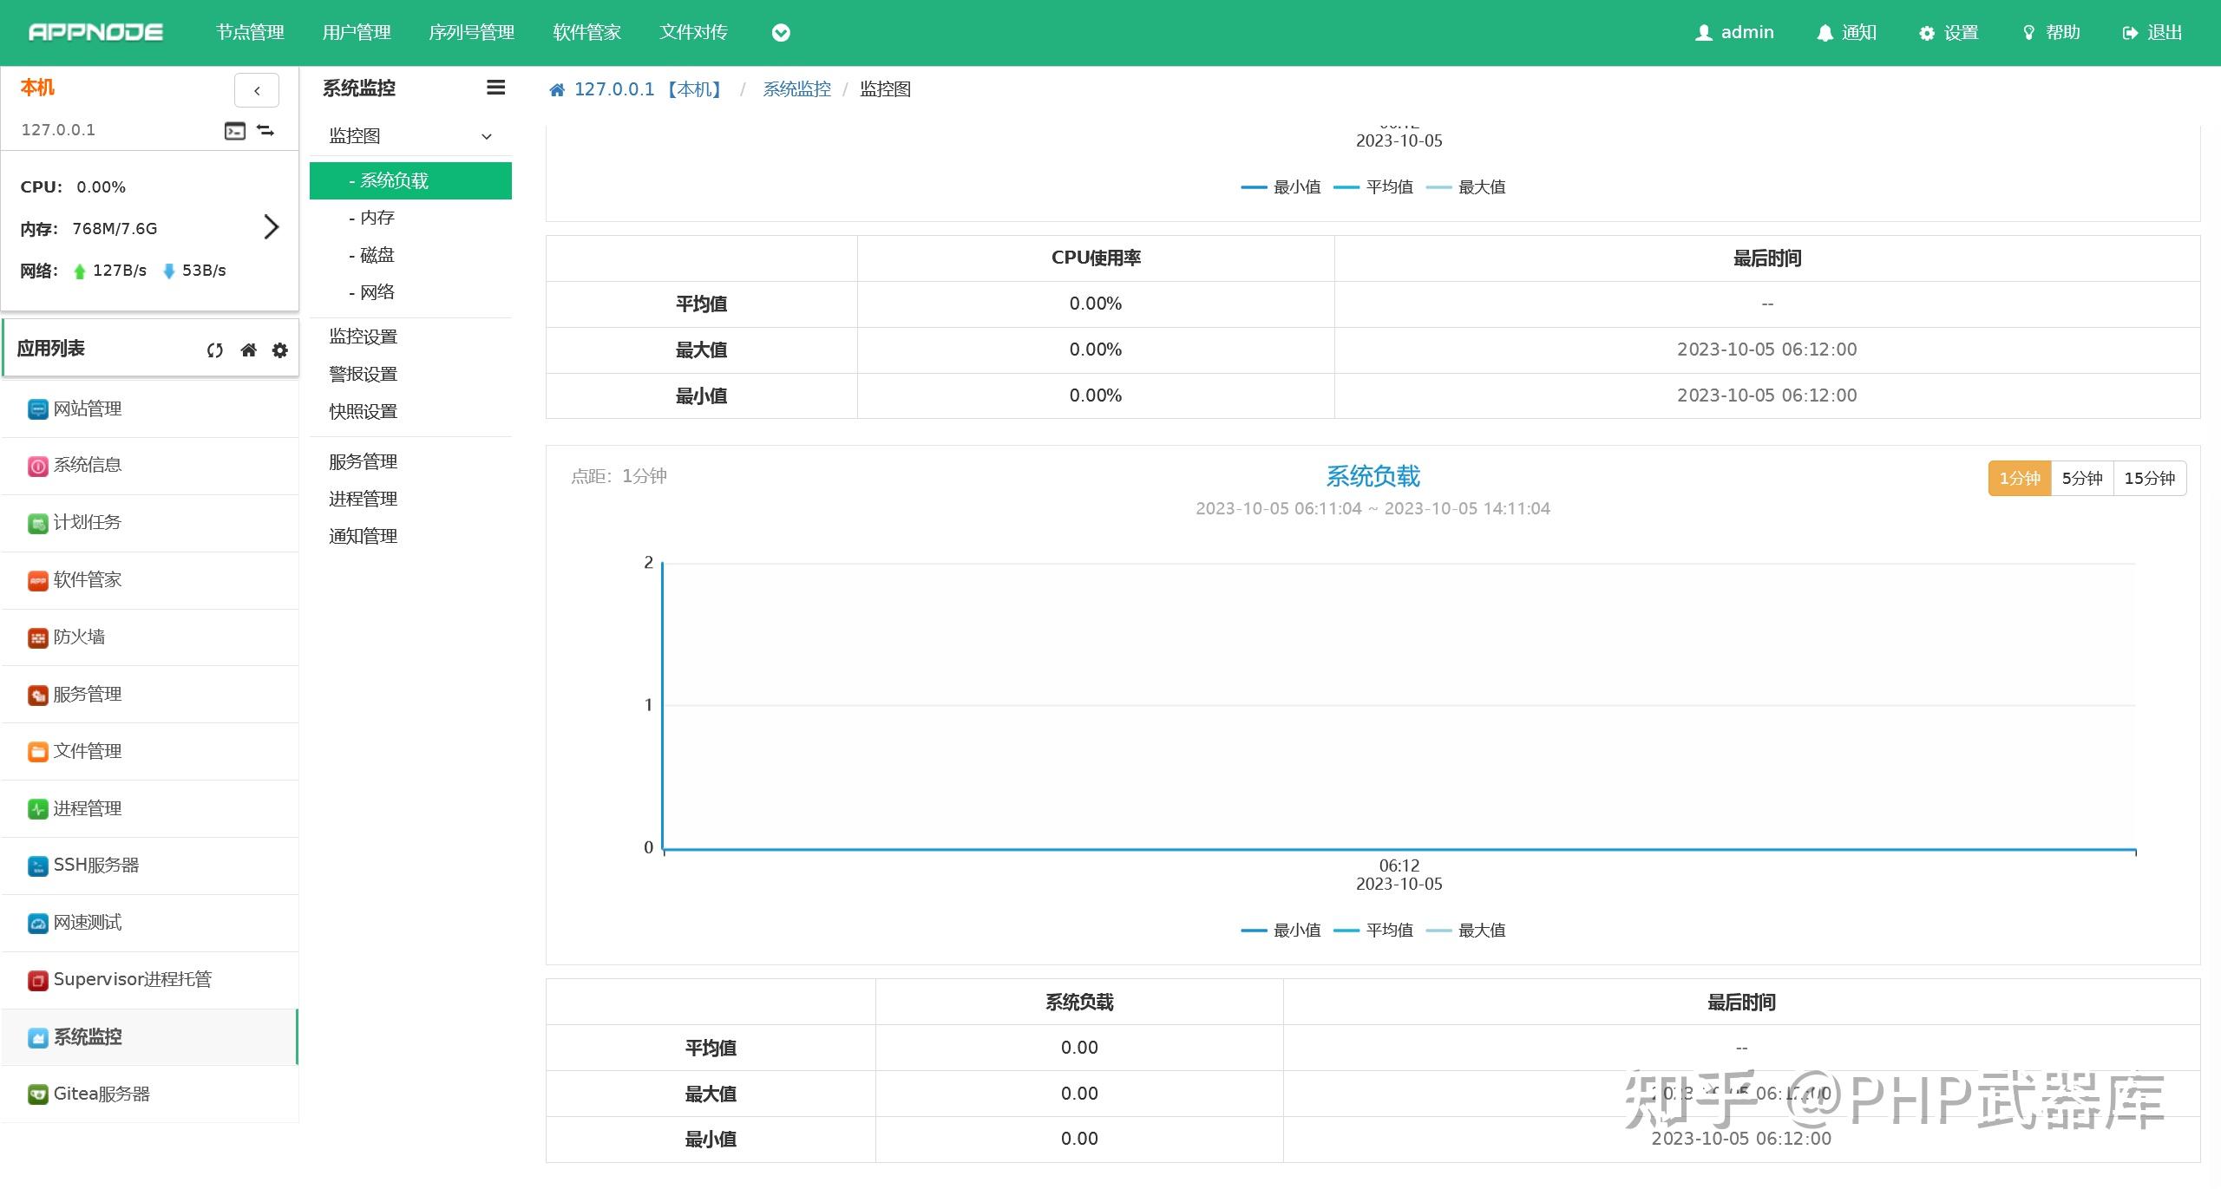Collapse the 本机 sidebar panel

tap(257, 90)
